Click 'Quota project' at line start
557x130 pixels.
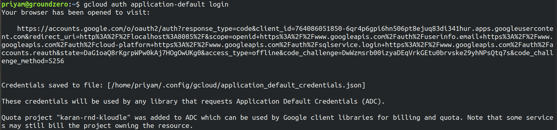point(27,117)
